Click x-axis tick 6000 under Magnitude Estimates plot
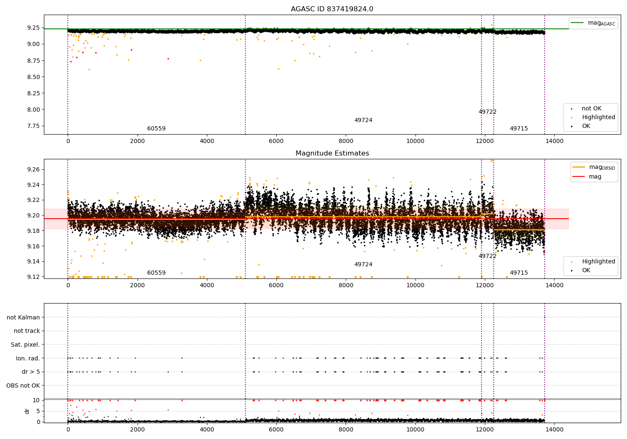The width and height of the screenshot is (627, 439). pos(276,286)
